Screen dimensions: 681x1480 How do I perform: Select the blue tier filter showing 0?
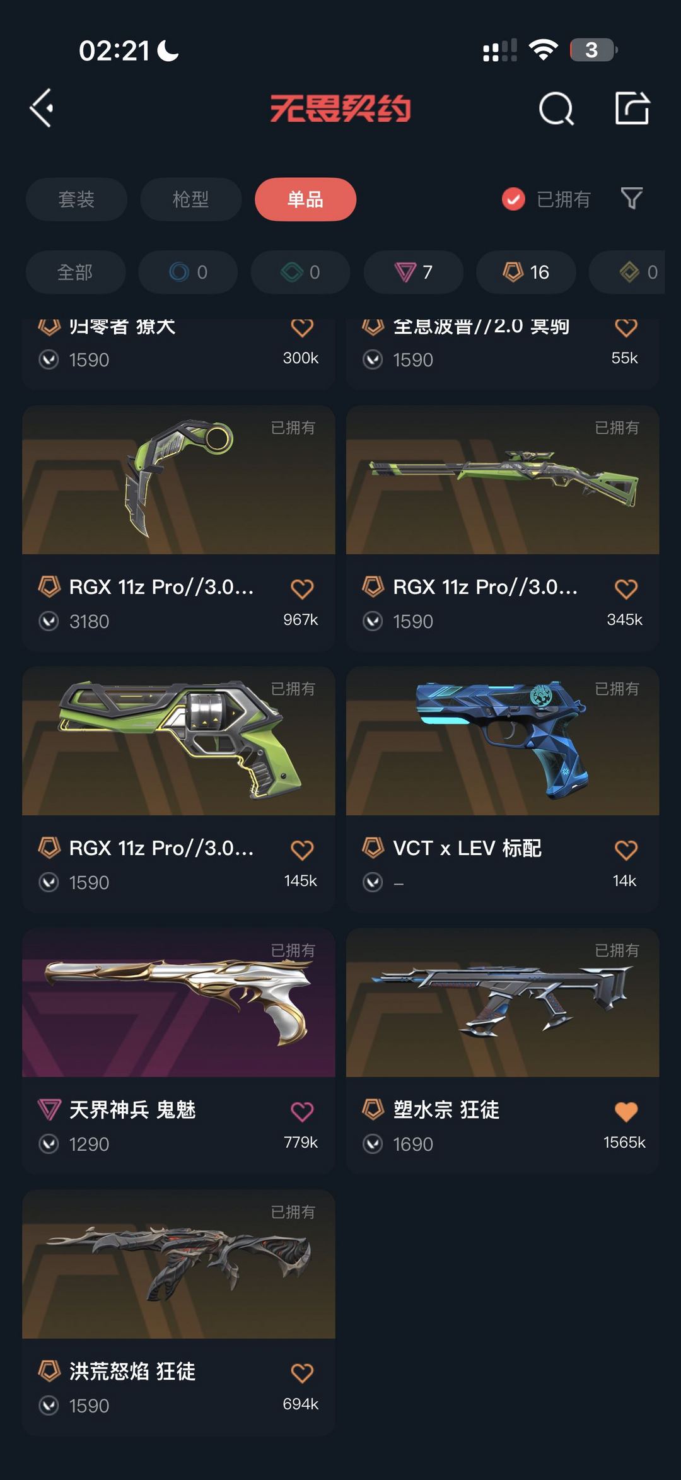[188, 272]
